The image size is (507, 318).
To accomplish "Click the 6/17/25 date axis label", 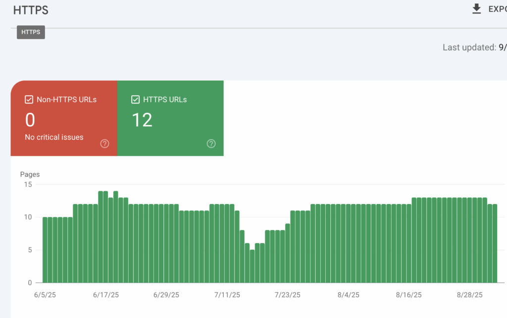I will coord(106,295).
